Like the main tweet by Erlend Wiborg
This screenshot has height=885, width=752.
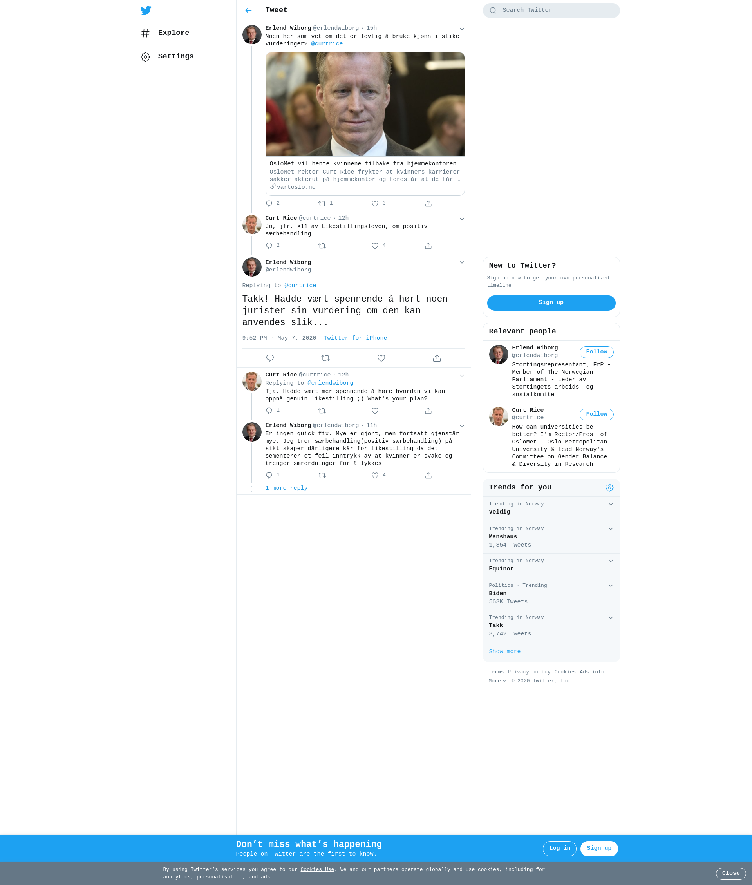point(381,358)
